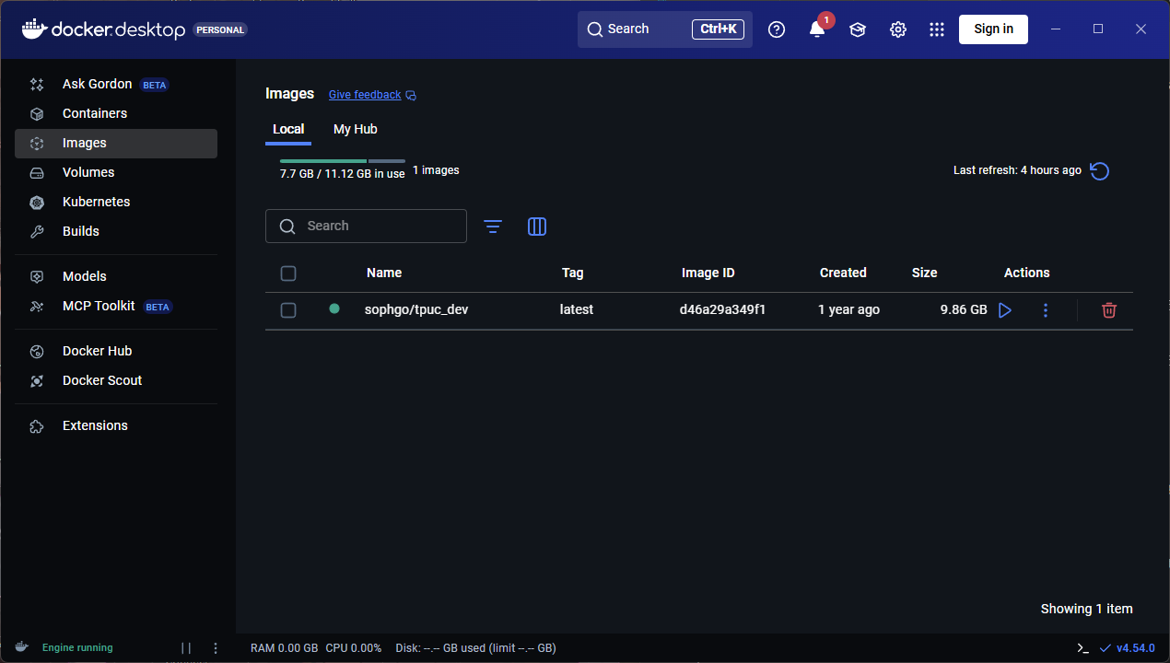Open MCP Toolkit in sidebar
1170x663 pixels.
coord(116,306)
